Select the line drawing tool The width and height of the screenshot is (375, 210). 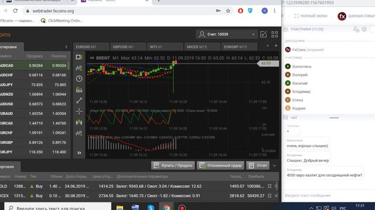click(x=79, y=100)
